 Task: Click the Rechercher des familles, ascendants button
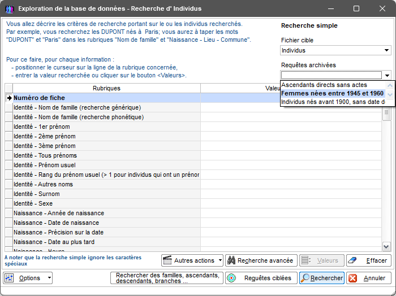167,278
